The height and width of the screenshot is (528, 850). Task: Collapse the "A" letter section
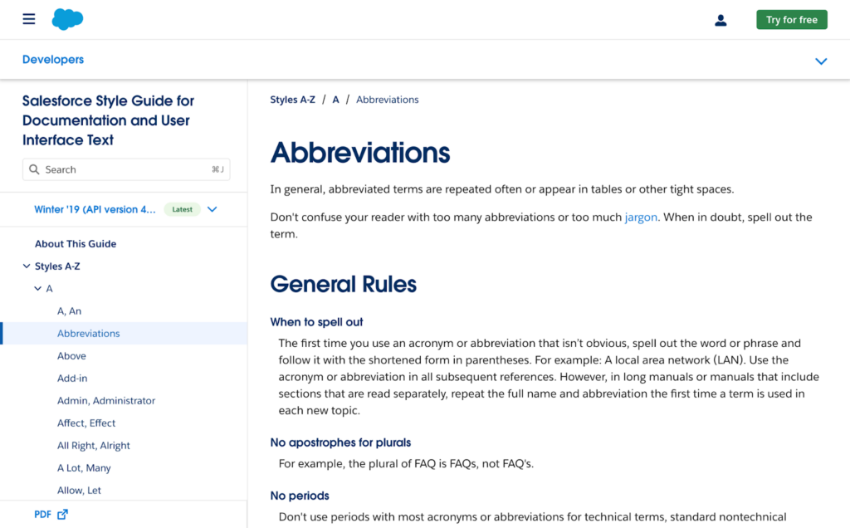[37, 288]
